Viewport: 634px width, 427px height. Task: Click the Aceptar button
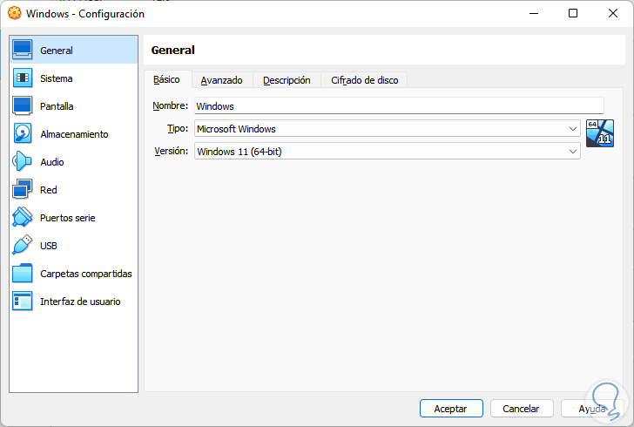(x=451, y=408)
